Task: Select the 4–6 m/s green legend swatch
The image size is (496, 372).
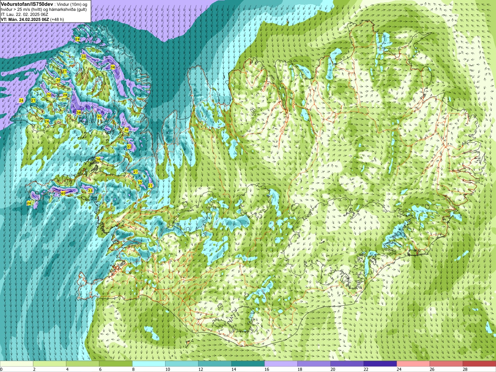Action: click(83, 364)
